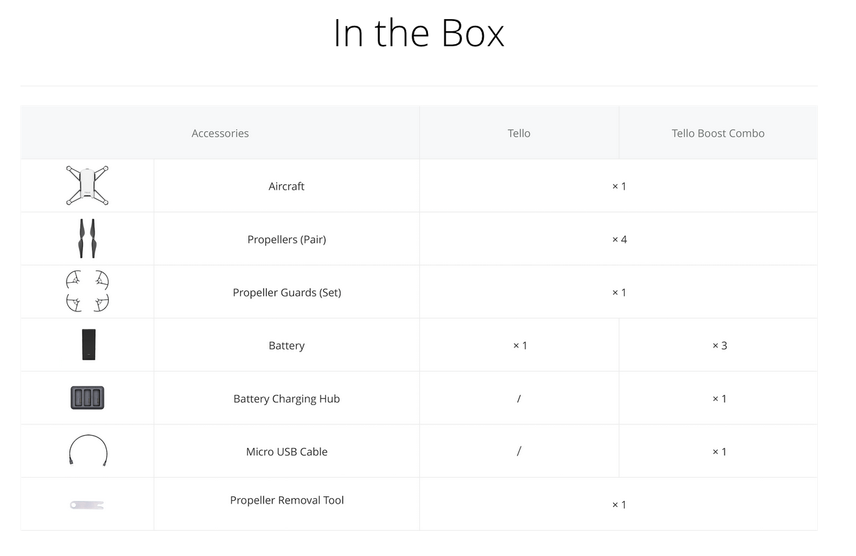Click the black battery image

(x=88, y=345)
